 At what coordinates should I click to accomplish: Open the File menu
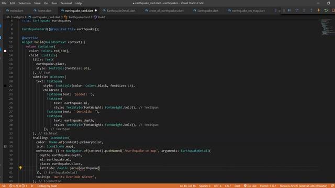[x=4, y=3]
